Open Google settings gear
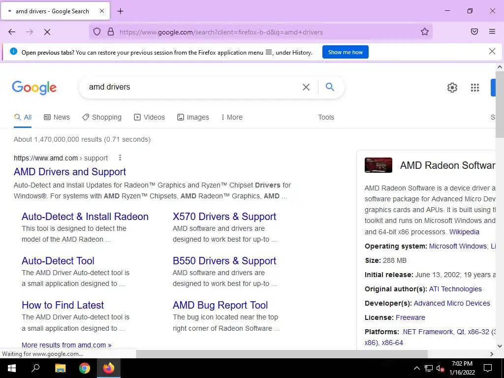 pos(452,88)
